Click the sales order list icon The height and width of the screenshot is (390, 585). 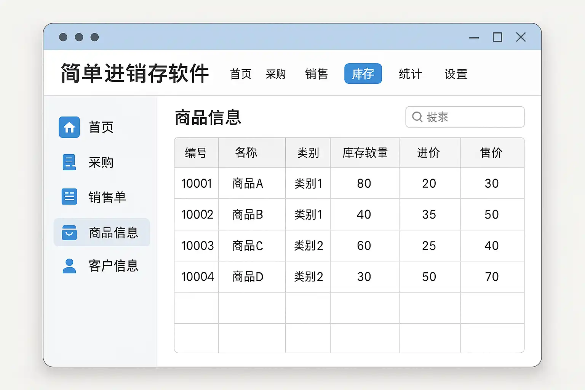pos(69,197)
